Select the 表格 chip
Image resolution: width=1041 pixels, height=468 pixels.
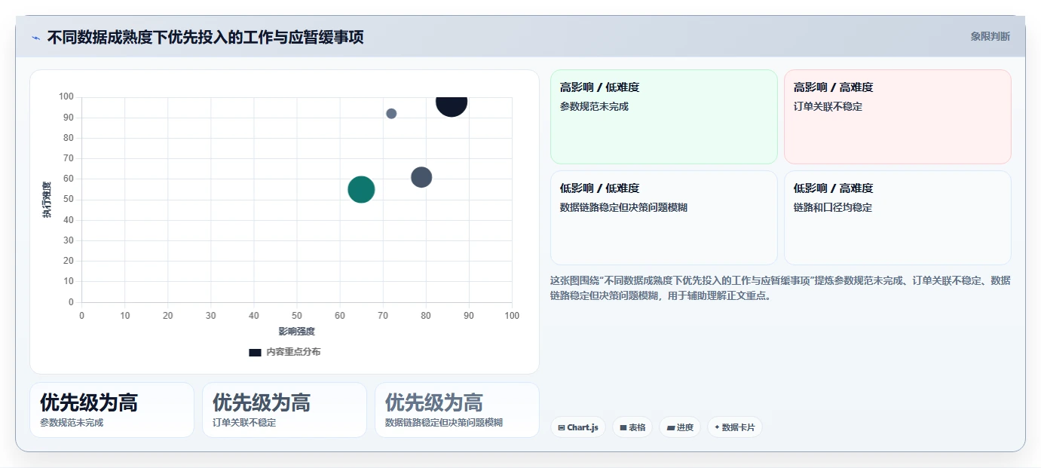[x=632, y=427]
